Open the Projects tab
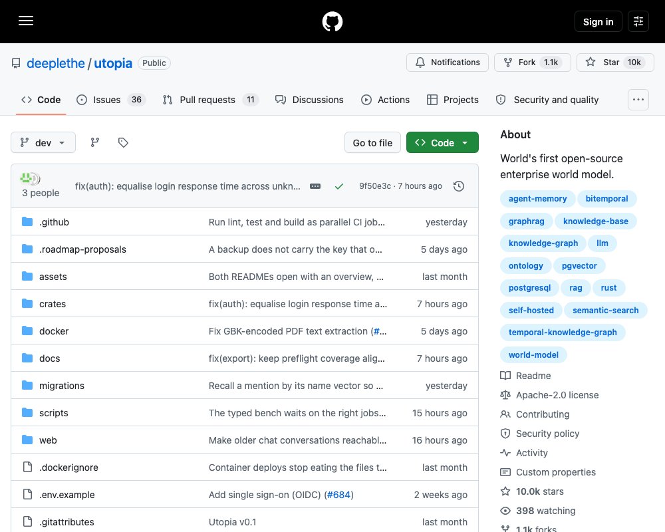Image resolution: width=665 pixels, height=532 pixels. coord(453,100)
